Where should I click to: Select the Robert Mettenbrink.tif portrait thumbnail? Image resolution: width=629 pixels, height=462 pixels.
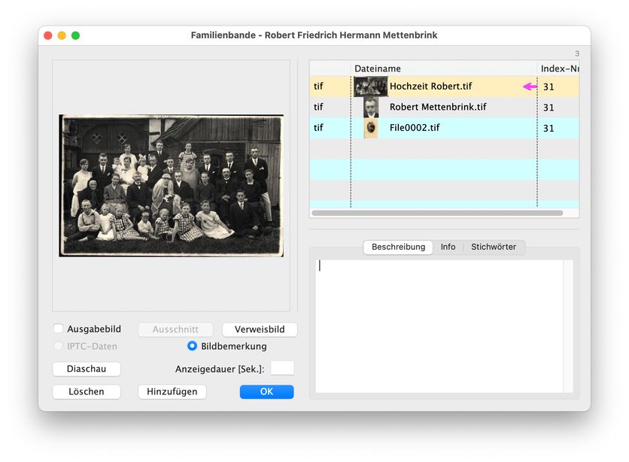(371, 108)
